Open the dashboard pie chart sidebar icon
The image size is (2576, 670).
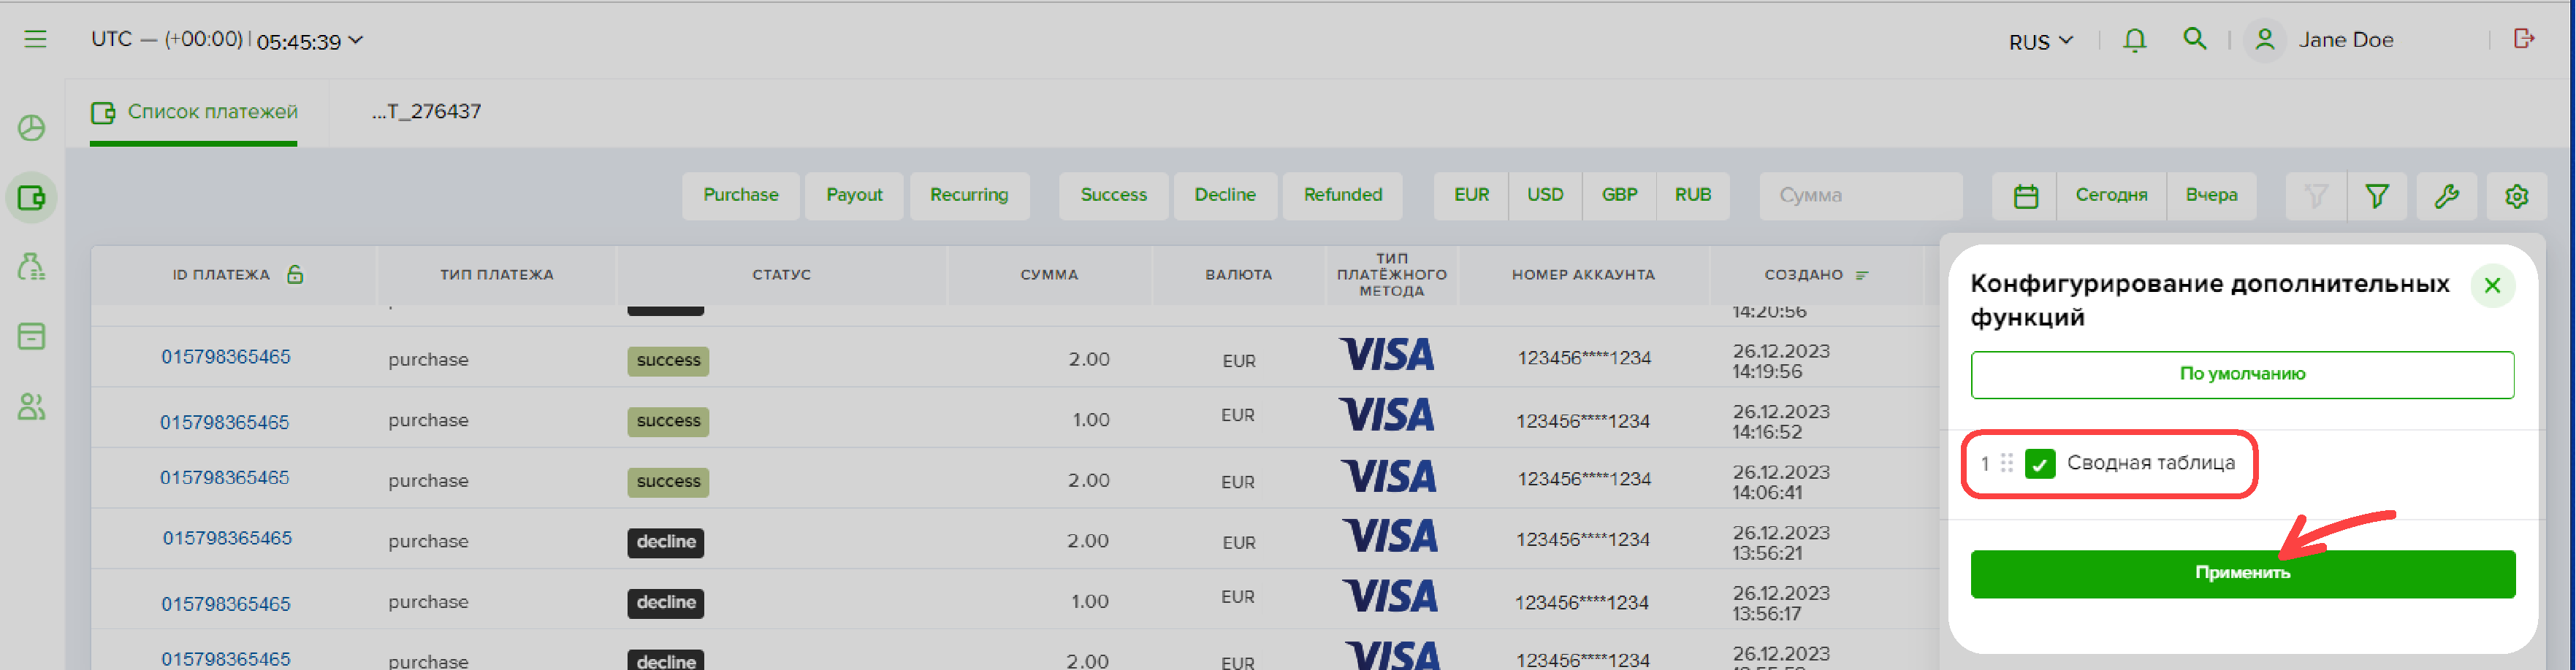click(32, 128)
